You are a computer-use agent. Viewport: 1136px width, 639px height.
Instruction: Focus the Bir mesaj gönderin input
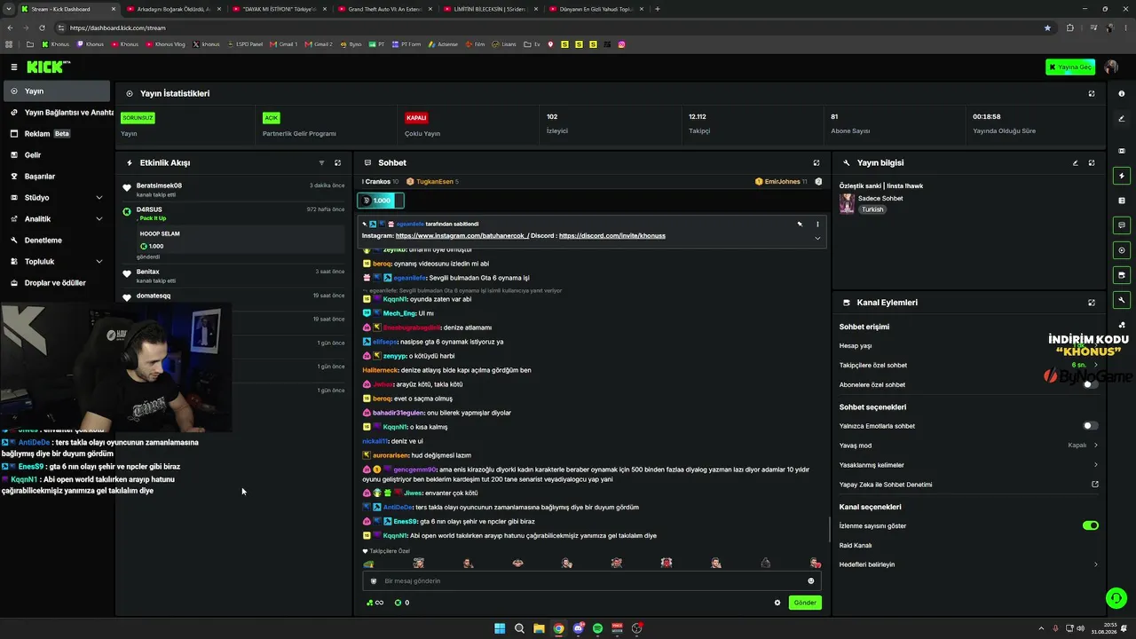(x=591, y=581)
